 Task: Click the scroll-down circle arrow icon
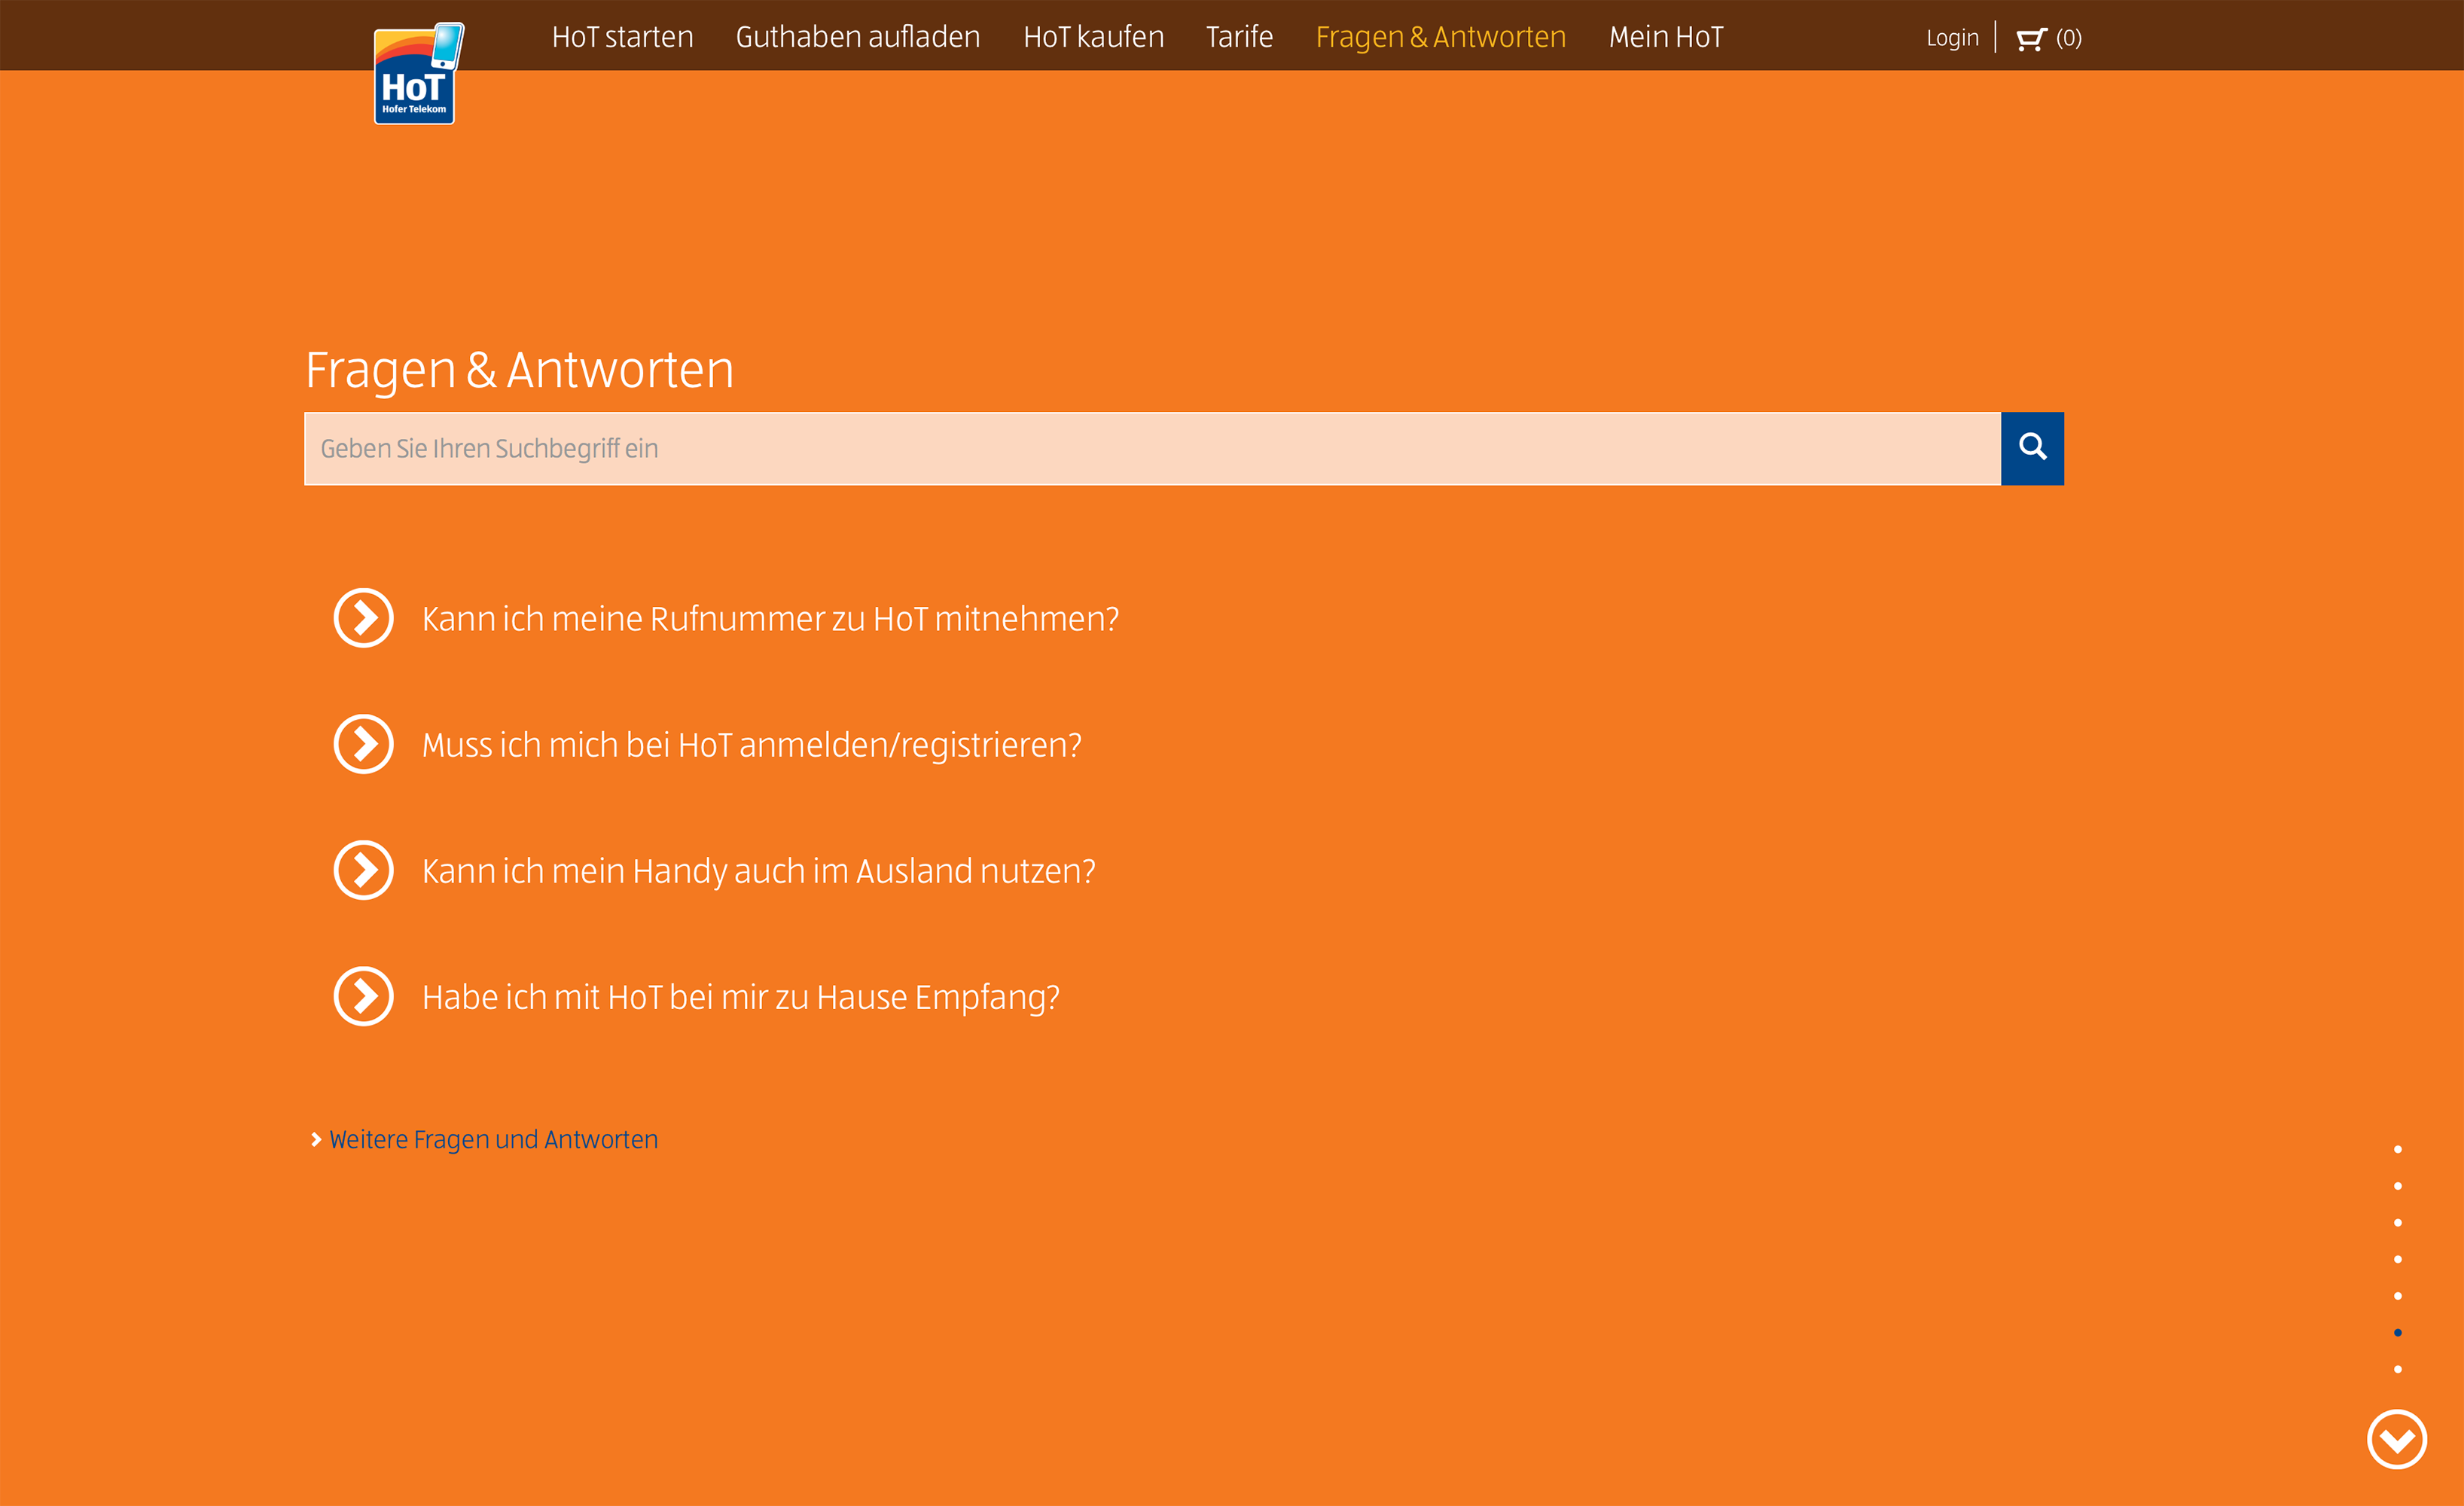2396,1439
